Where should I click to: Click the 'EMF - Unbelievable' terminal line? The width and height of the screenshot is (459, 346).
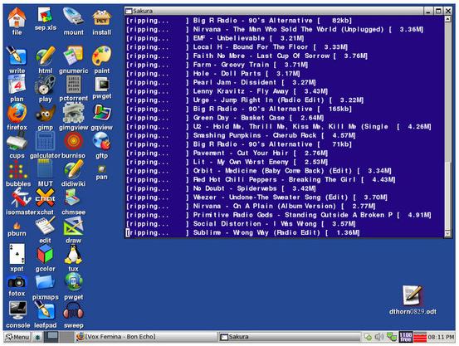[215, 38]
